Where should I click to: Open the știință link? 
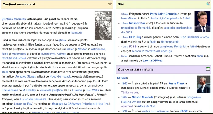coord(62,40)
